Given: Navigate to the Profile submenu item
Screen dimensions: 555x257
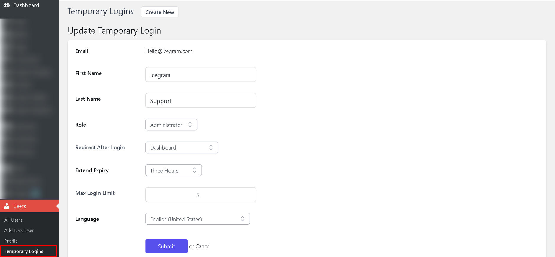Looking at the screenshot, I should 11,241.
